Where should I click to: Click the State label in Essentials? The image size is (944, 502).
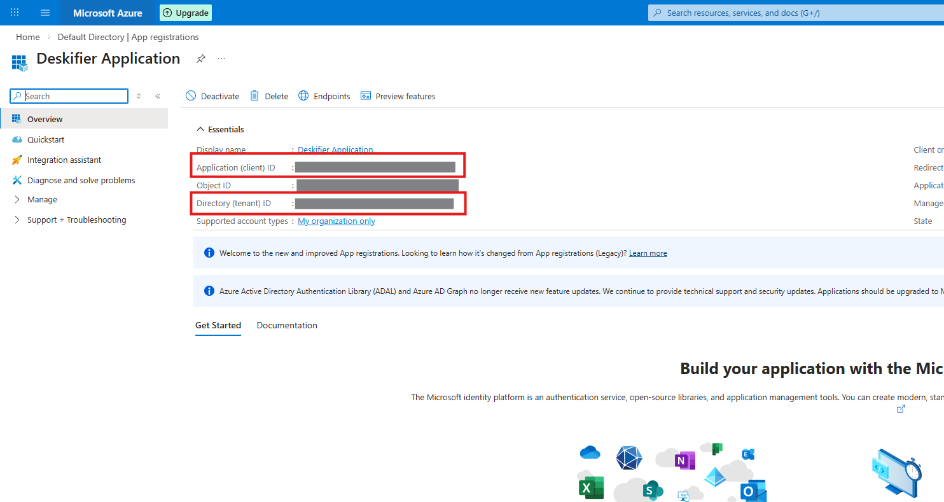[923, 221]
